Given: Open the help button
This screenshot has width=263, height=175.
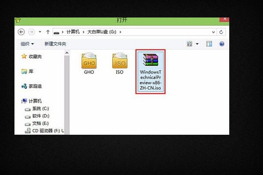Looking at the screenshot, I should [222, 44].
